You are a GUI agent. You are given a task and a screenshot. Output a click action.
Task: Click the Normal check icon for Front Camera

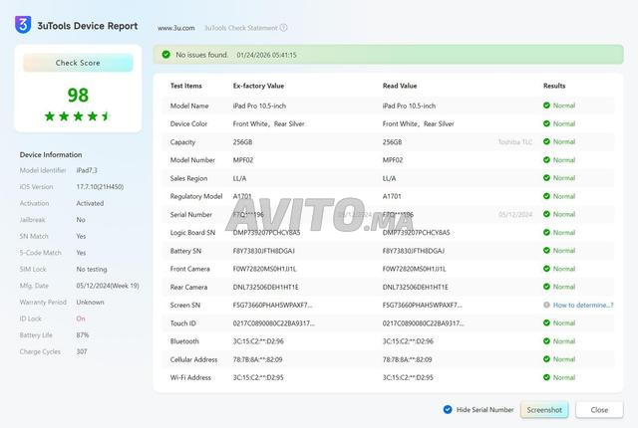546,269
